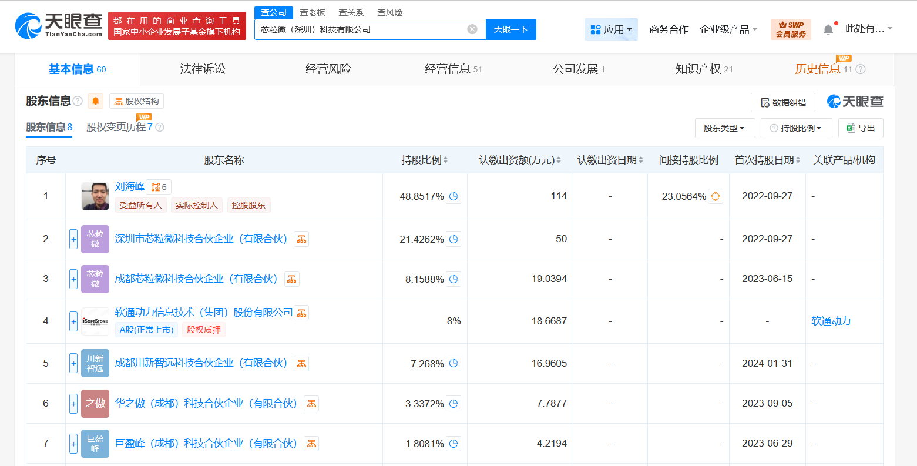Expand row for 成都川新智远科技合伙企业

tap(73, 364)
